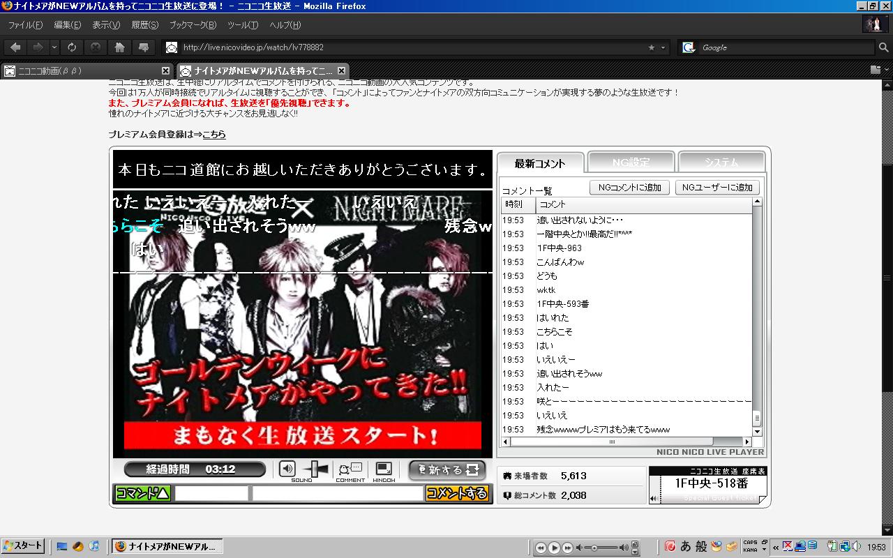Focus the comment text input field

coord(338,494)
